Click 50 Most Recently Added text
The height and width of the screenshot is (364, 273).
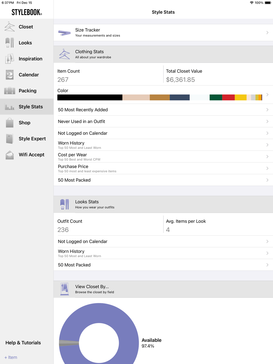[x=83, y=110]
